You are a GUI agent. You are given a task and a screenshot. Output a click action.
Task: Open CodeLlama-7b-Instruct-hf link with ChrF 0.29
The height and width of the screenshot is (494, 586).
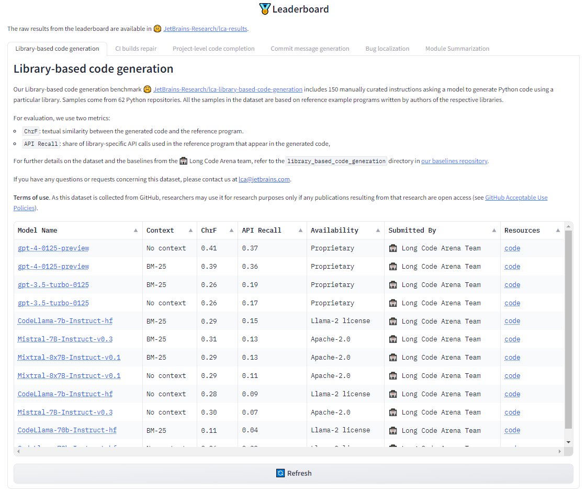[x=65, y=321]
